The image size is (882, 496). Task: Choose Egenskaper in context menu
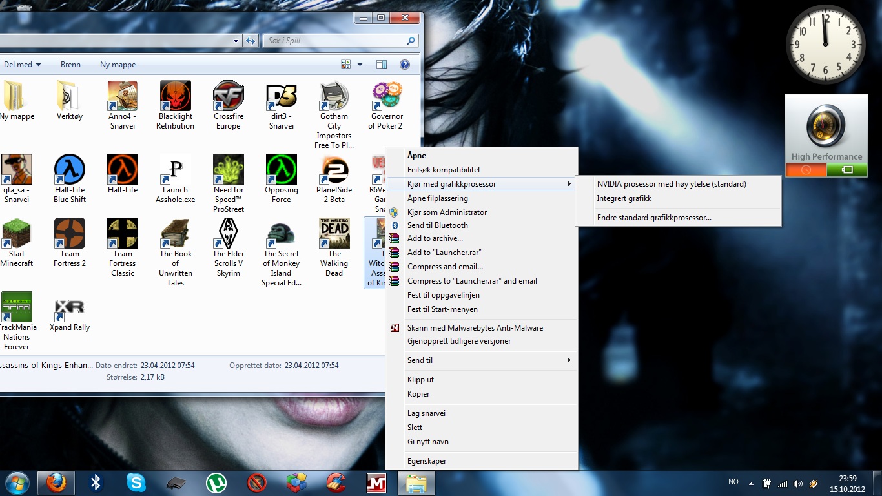(x=482, y=461)
